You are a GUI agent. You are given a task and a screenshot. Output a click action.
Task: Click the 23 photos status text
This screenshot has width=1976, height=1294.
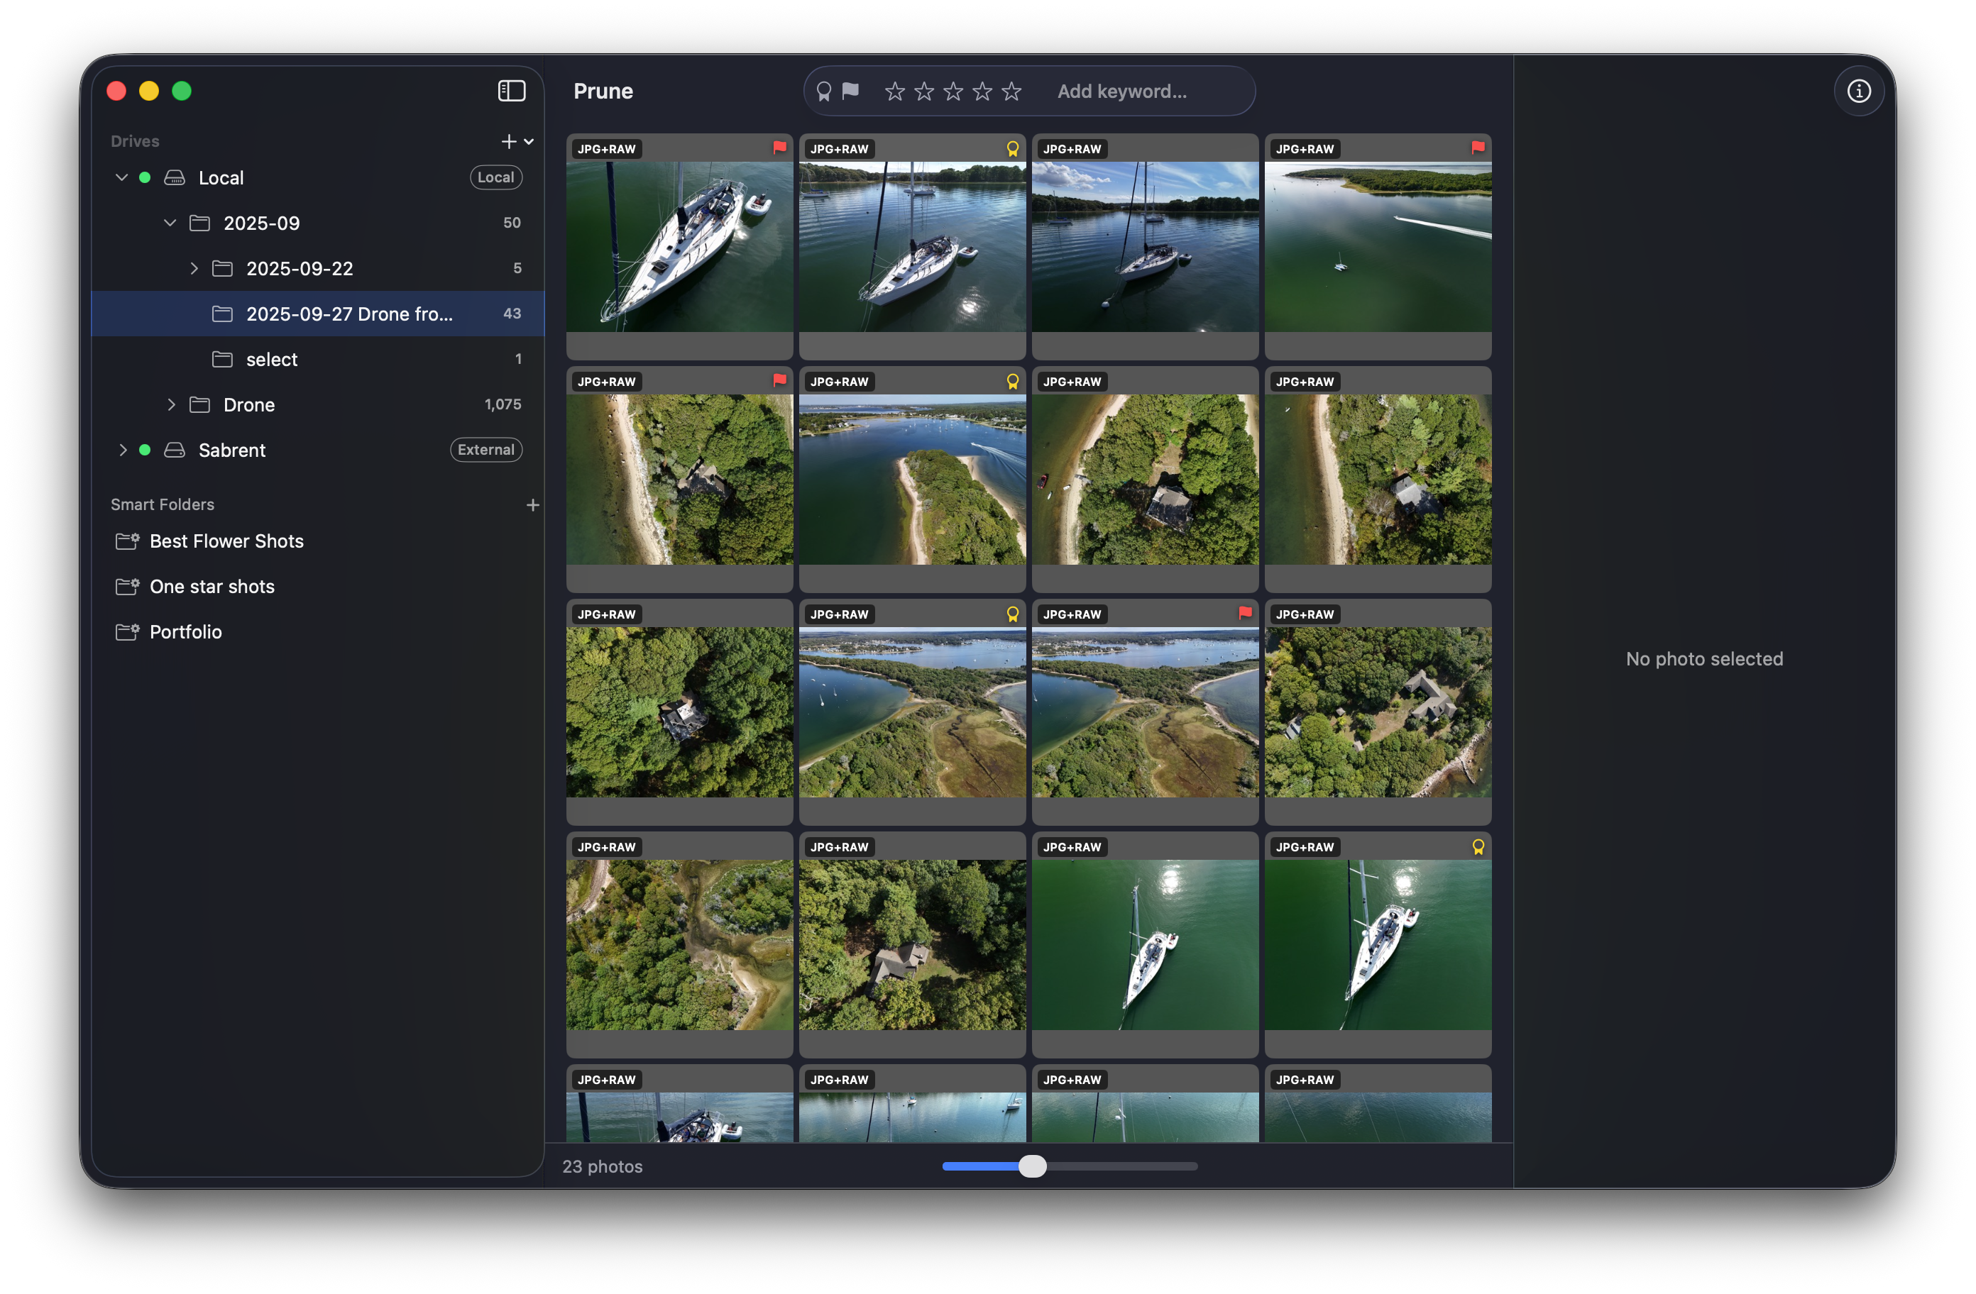602,1167
